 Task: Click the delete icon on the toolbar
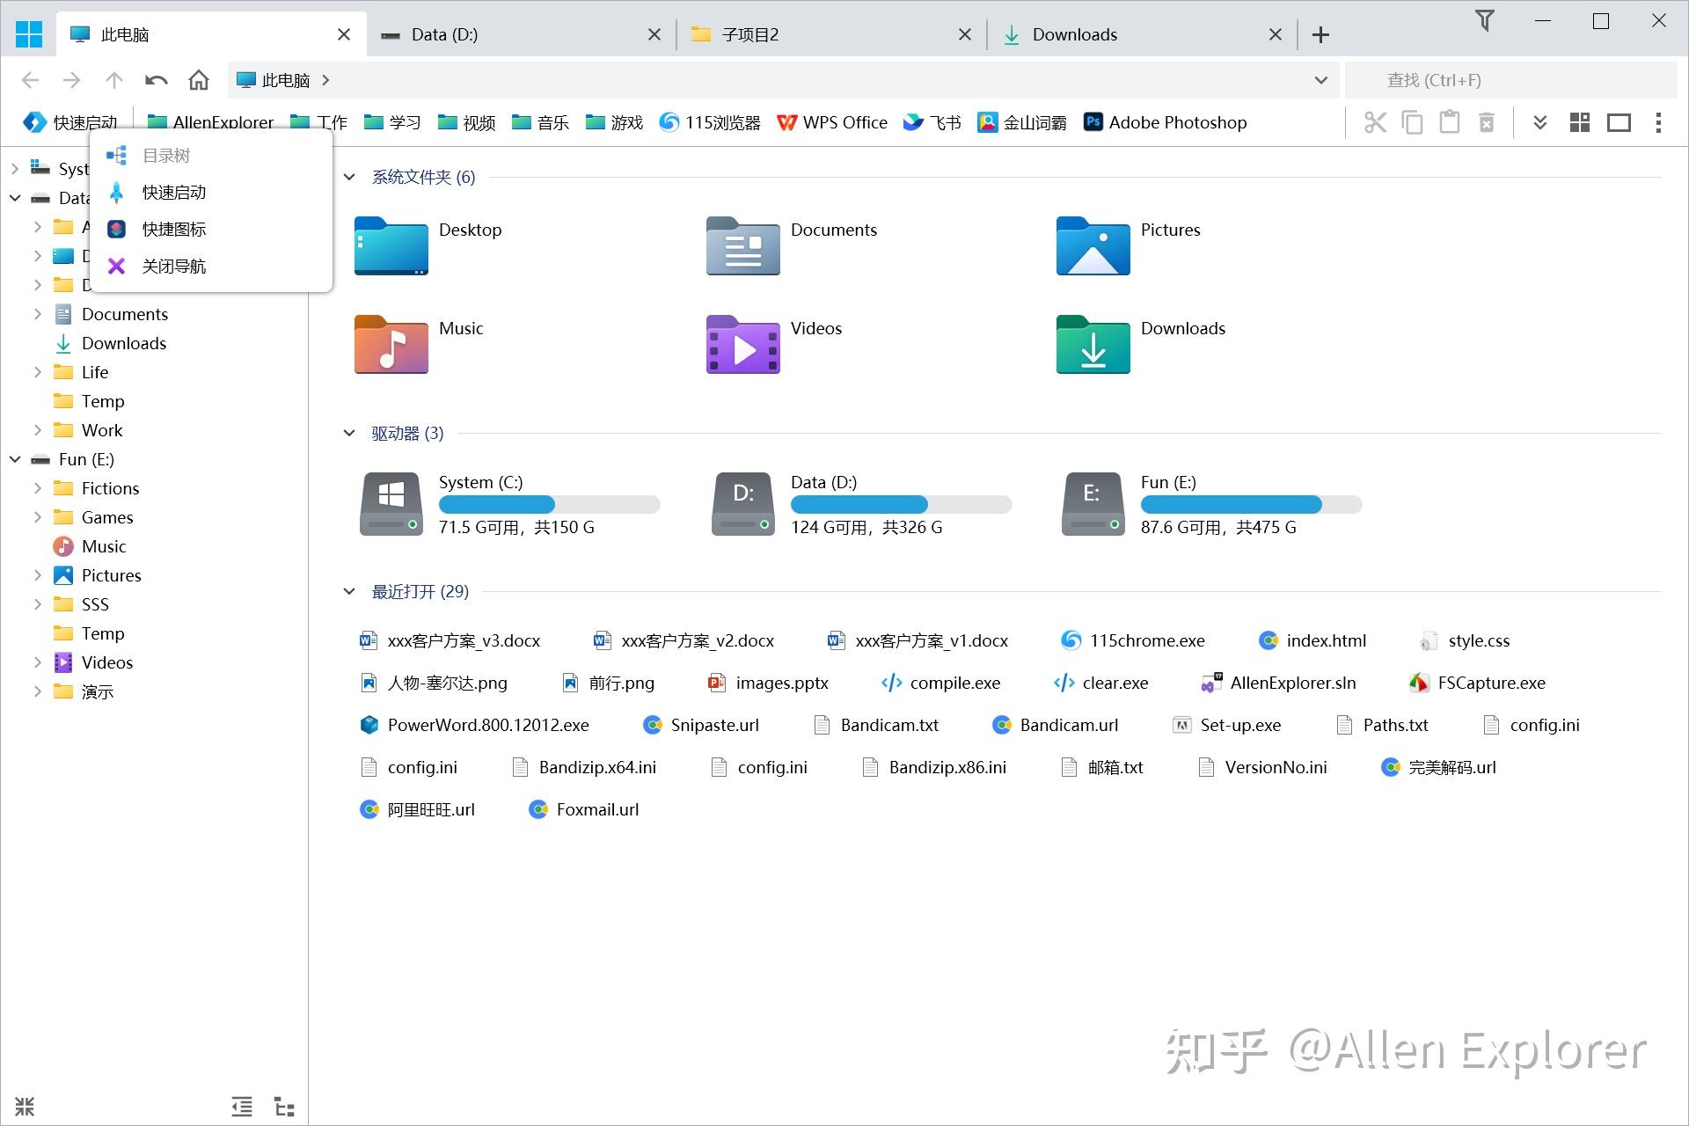[x=1487, y=122]
